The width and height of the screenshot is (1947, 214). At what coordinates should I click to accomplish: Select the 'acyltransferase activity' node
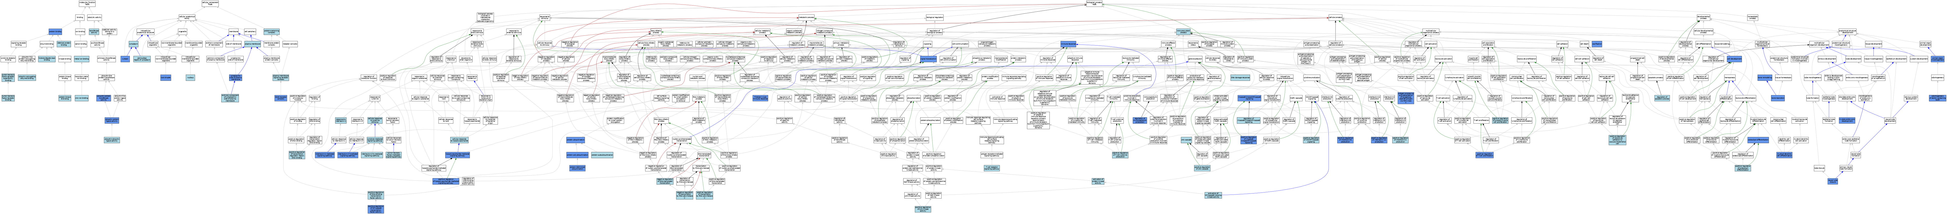pos(98,44)
